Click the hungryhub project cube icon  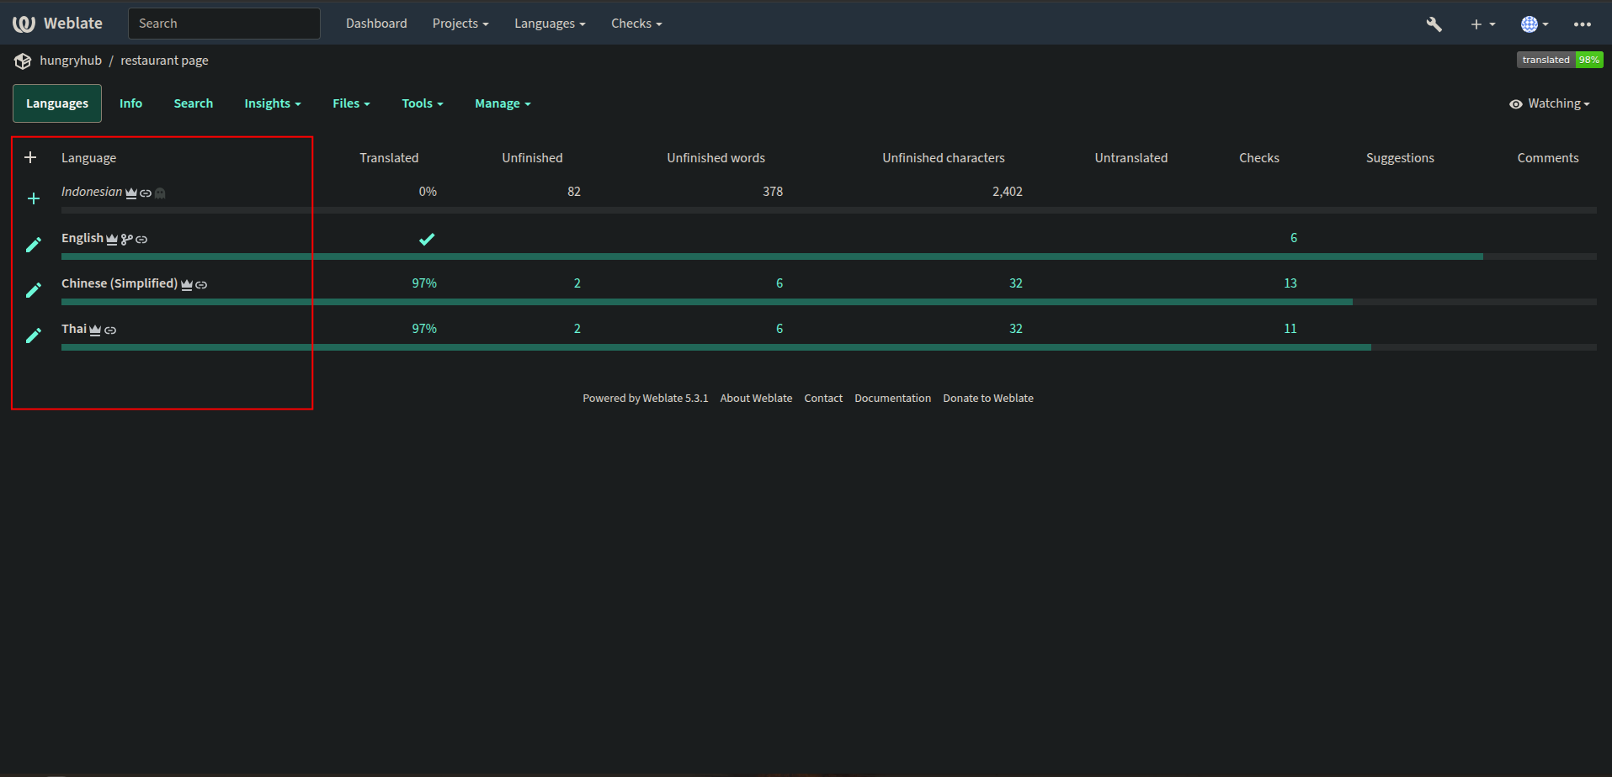[23, 61]
